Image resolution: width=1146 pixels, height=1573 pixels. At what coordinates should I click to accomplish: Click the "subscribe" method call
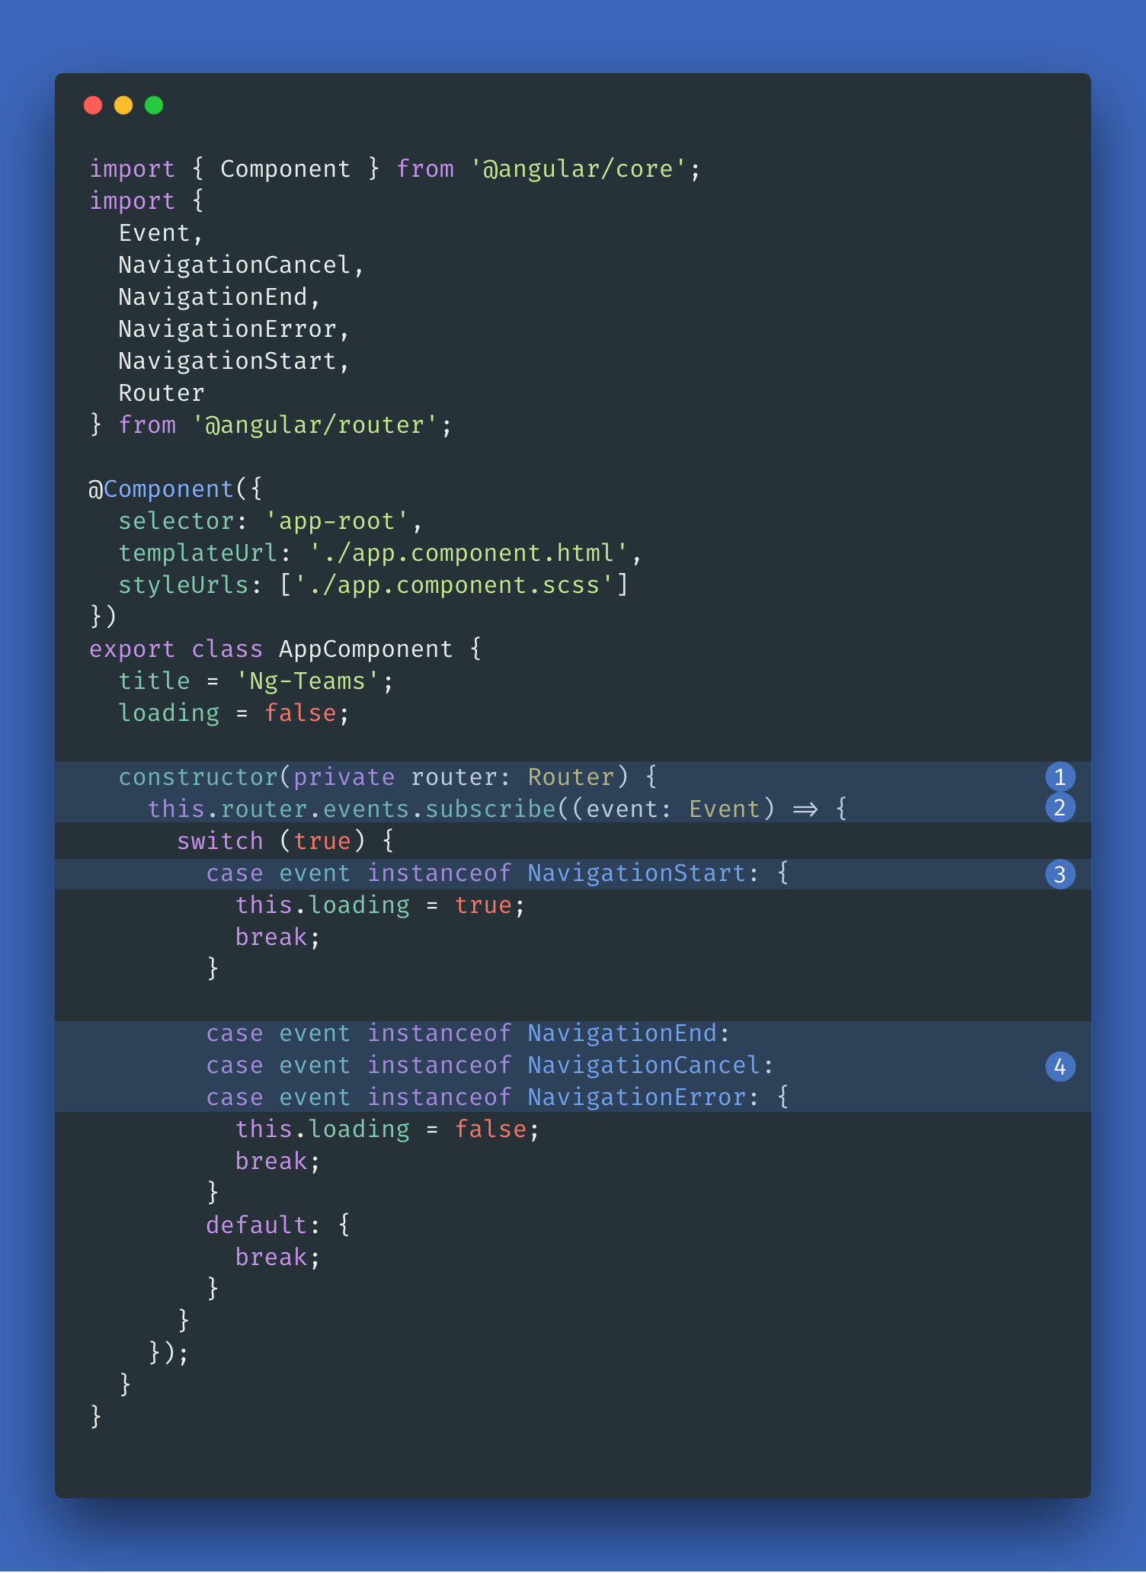tap(491, 809)
